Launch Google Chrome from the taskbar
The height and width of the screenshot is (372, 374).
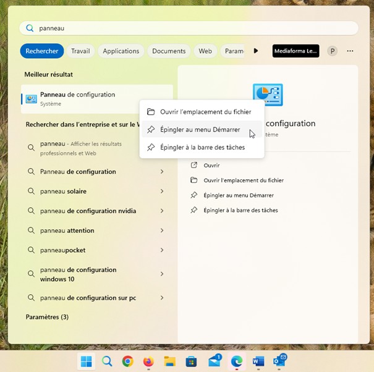click(127, 361)
